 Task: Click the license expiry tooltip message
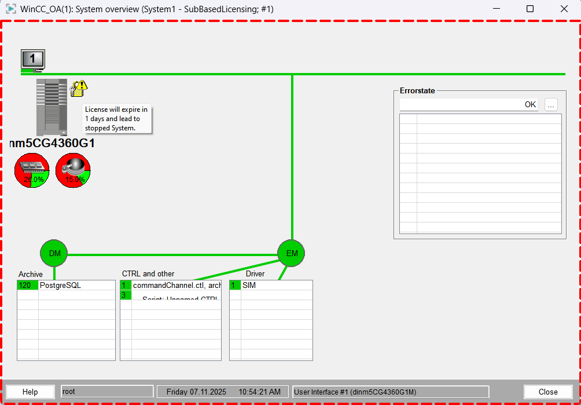(117, 119)
